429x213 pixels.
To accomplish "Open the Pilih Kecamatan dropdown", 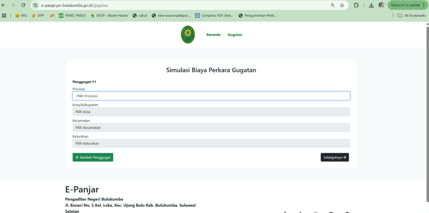I will pos(211,128).
